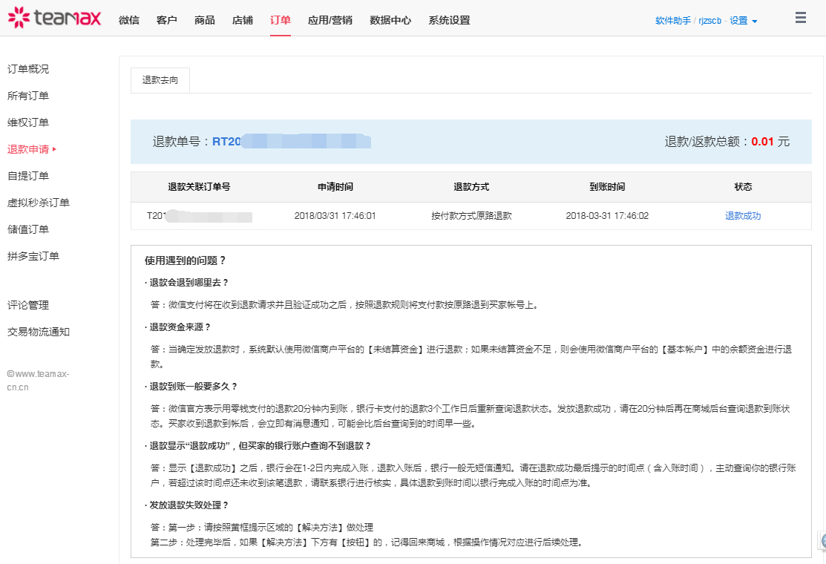The image size is (826, 564).
Task: Click the 软件助手 link
Action: point(672,21)
